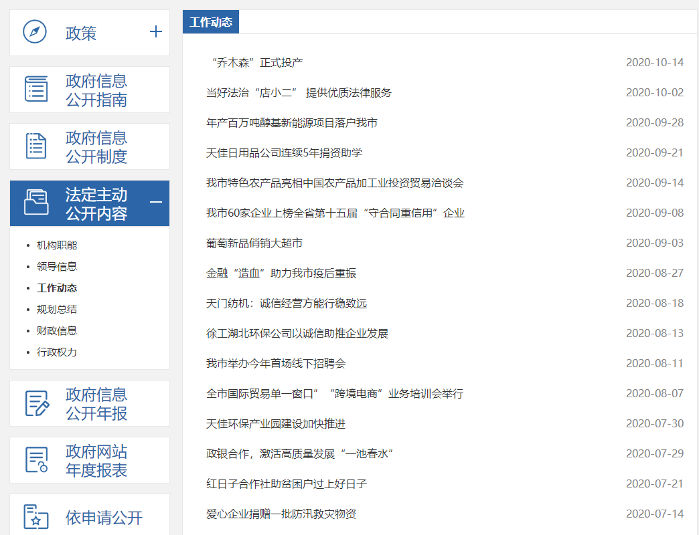This screenshot has width=699, height=535.
Task: Click the 政府网站年度报表 report icon
Action: (x=36, y=460)
